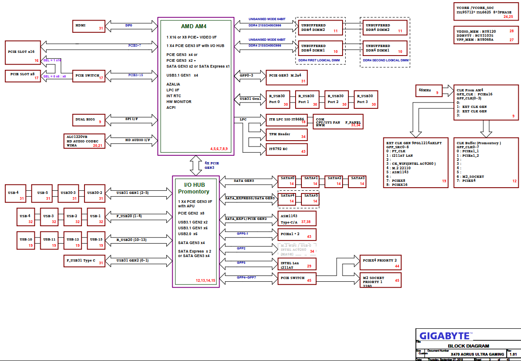This screenshot has width=521, height=361.
Task: Select the DDR4 FIRST LOGICAL DIMM label
Action: click(x=319, y=60)
